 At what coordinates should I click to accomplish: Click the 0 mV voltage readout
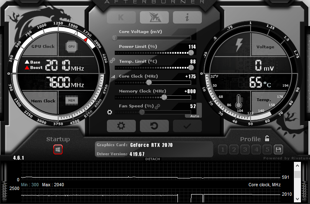click(264, 66)
